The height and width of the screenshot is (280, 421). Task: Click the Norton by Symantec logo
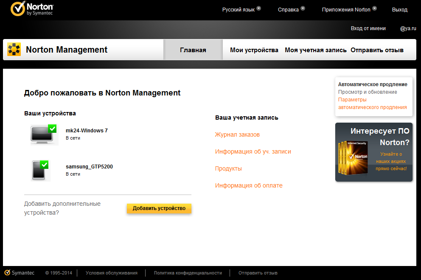[x=32, y=8]
